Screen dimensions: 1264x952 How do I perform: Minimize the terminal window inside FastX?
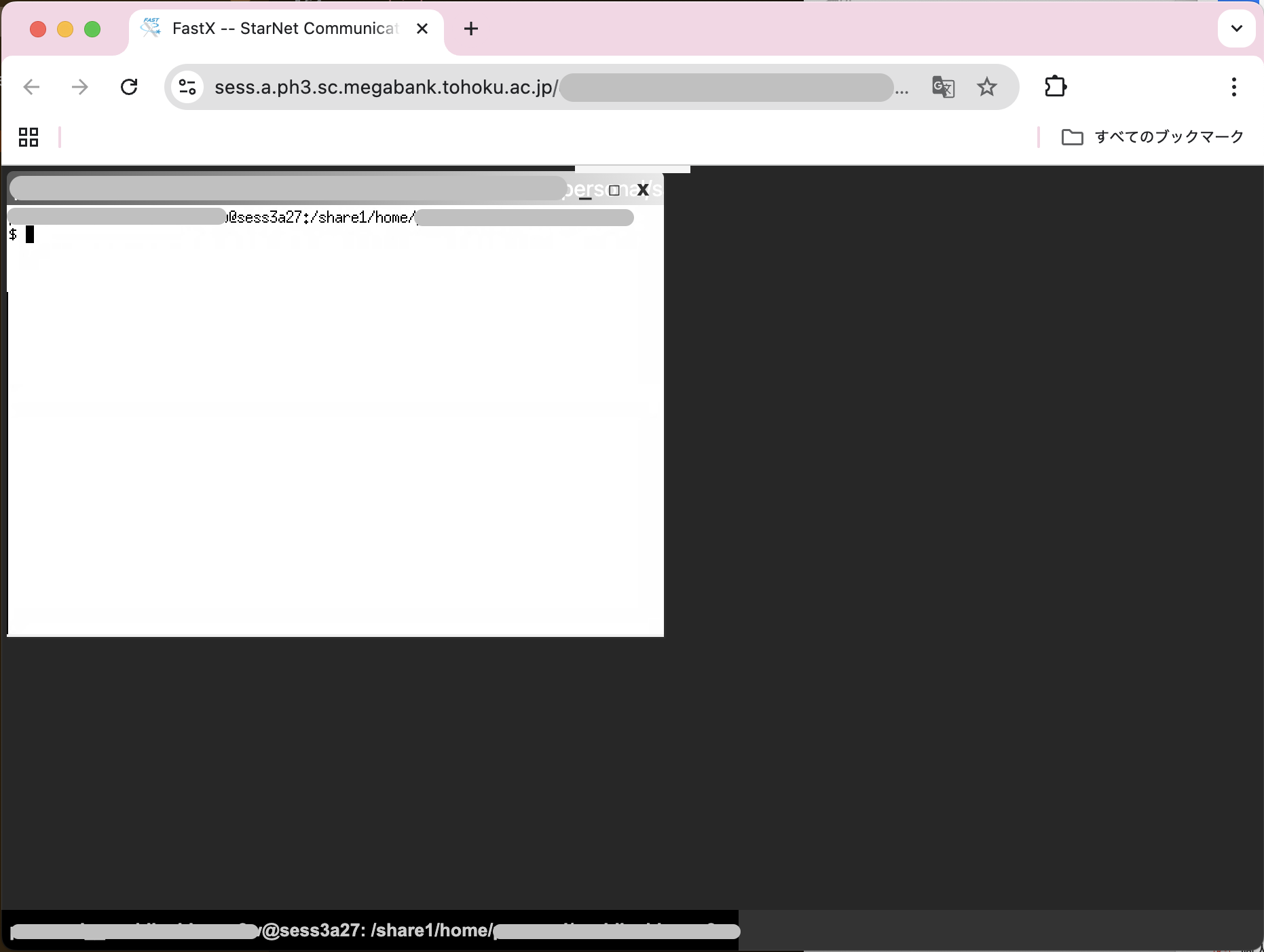(x=585, y=191)
